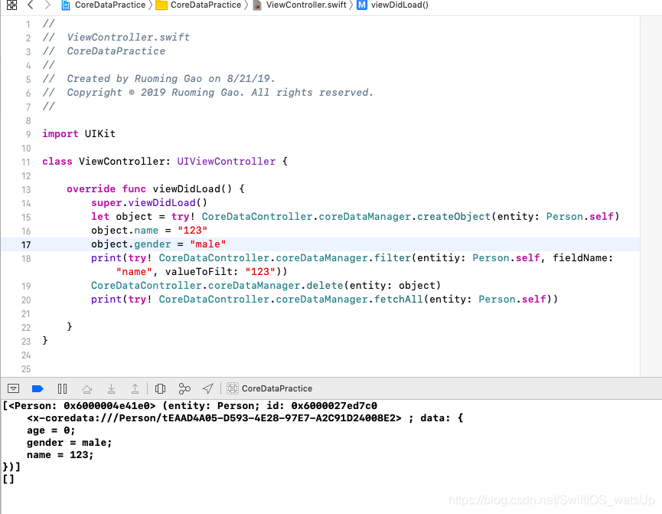Viewport: 662px width, 514px height.
Task: Click createObject method call
Action: point(454,217)
